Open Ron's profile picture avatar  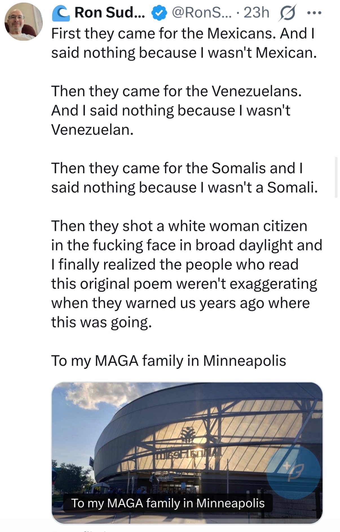tap(24, 22)
